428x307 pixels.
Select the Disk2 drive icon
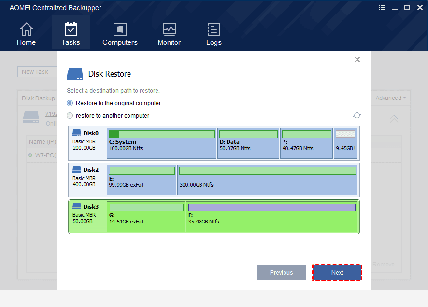(x=77, y=169)
